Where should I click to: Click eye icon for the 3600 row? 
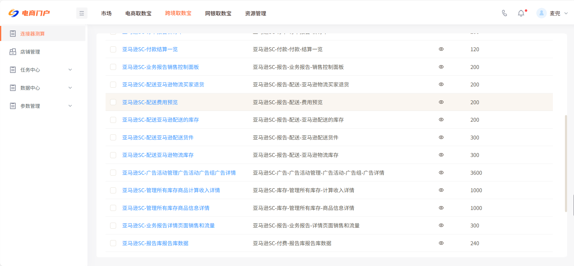441,173
